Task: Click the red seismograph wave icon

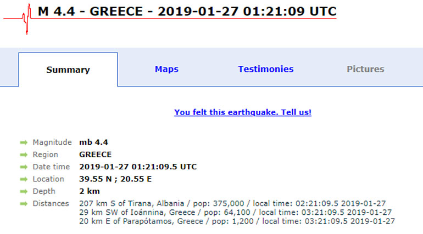Action: pos(26,18)
